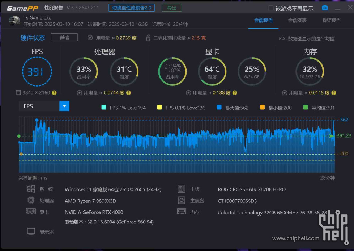The image size is (354, 251).
Task: Click the maximum FPS point marker on chart
Action: 37,120
